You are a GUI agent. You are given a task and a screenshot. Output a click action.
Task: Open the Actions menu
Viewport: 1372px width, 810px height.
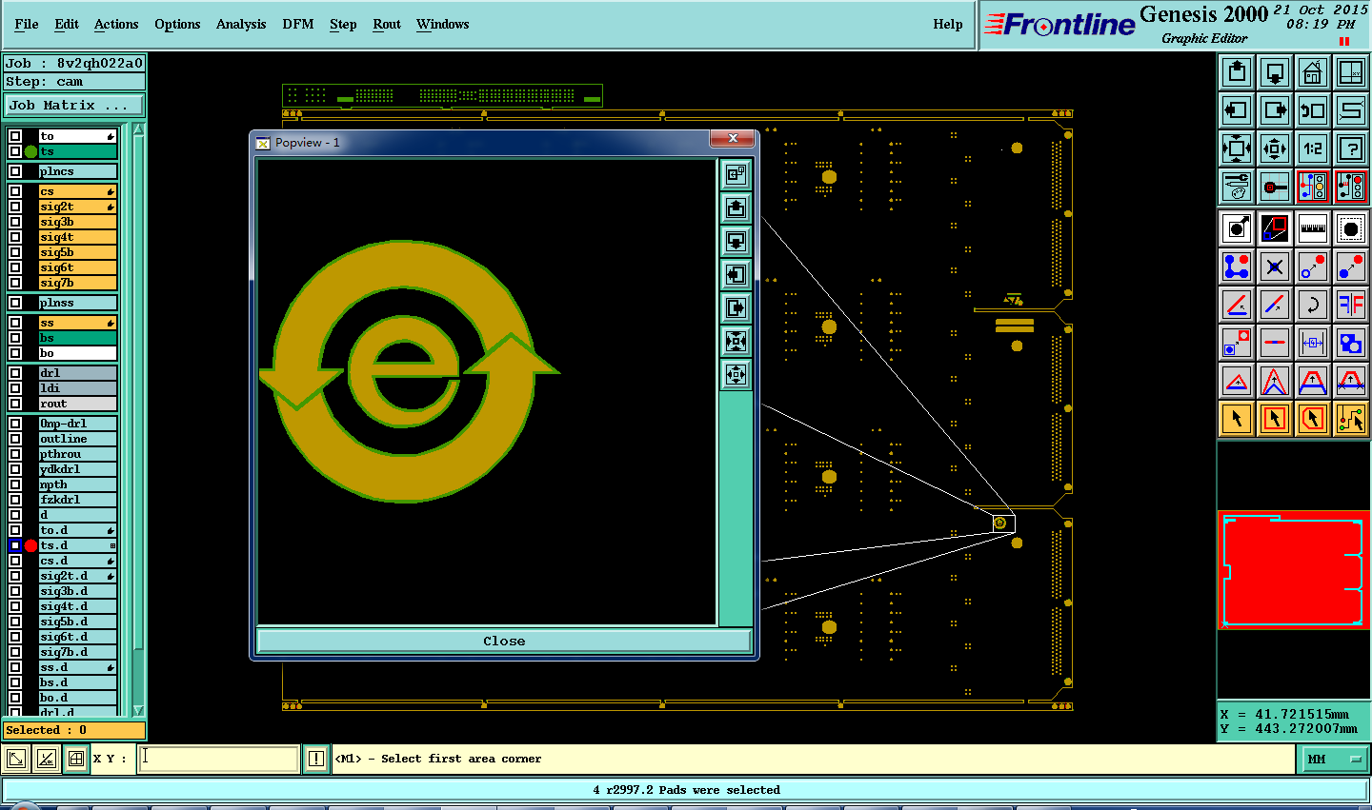pos(116,24)
